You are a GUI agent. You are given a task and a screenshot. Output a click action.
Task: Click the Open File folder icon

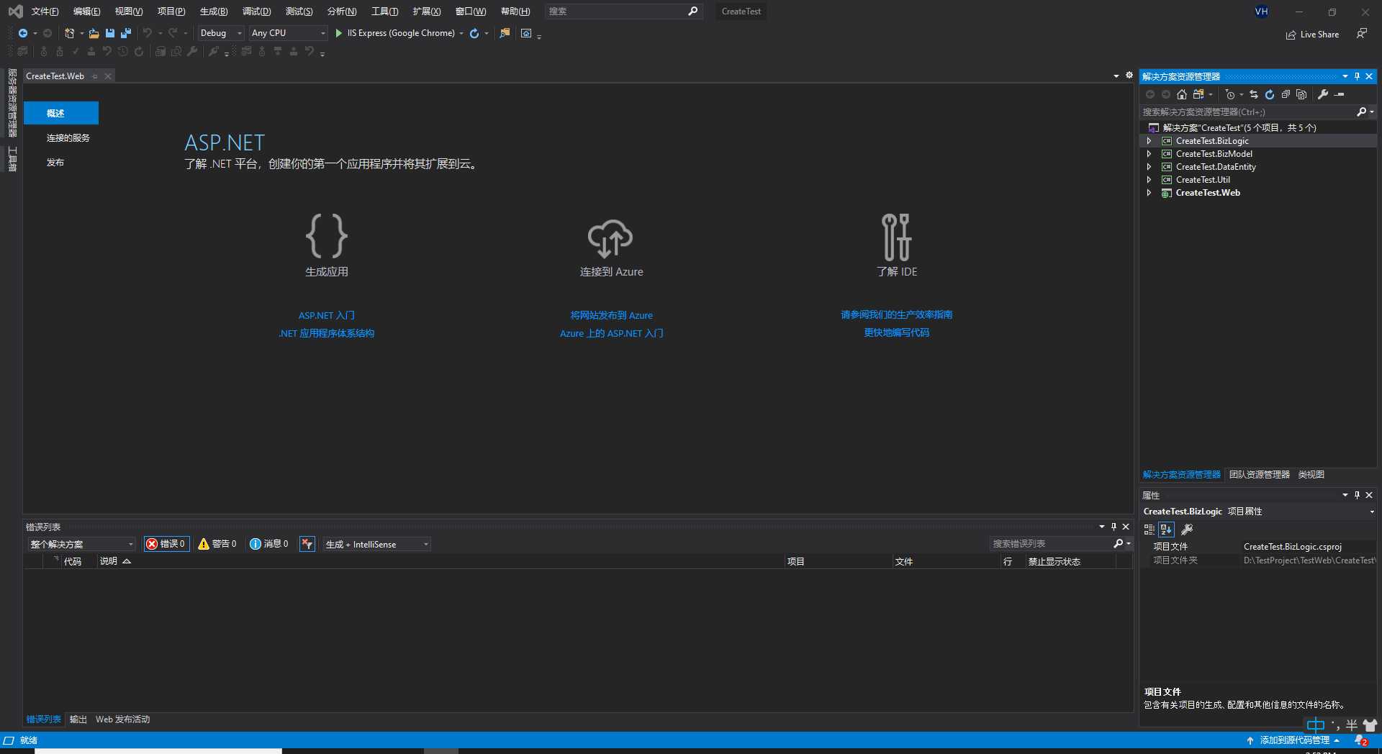point(94,33)
